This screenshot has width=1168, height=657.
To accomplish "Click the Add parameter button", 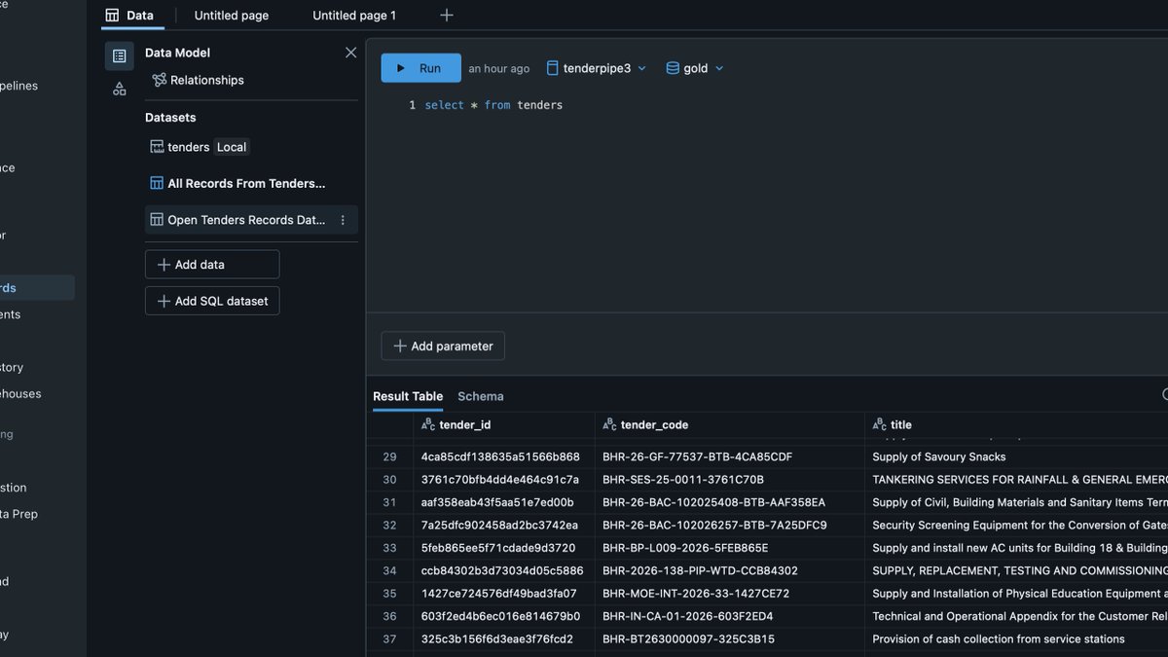I will pos(443,347).
